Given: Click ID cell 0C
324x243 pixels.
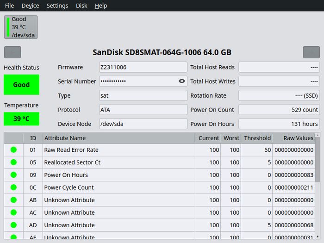Looking at the screenshot, I should (33, 187).
